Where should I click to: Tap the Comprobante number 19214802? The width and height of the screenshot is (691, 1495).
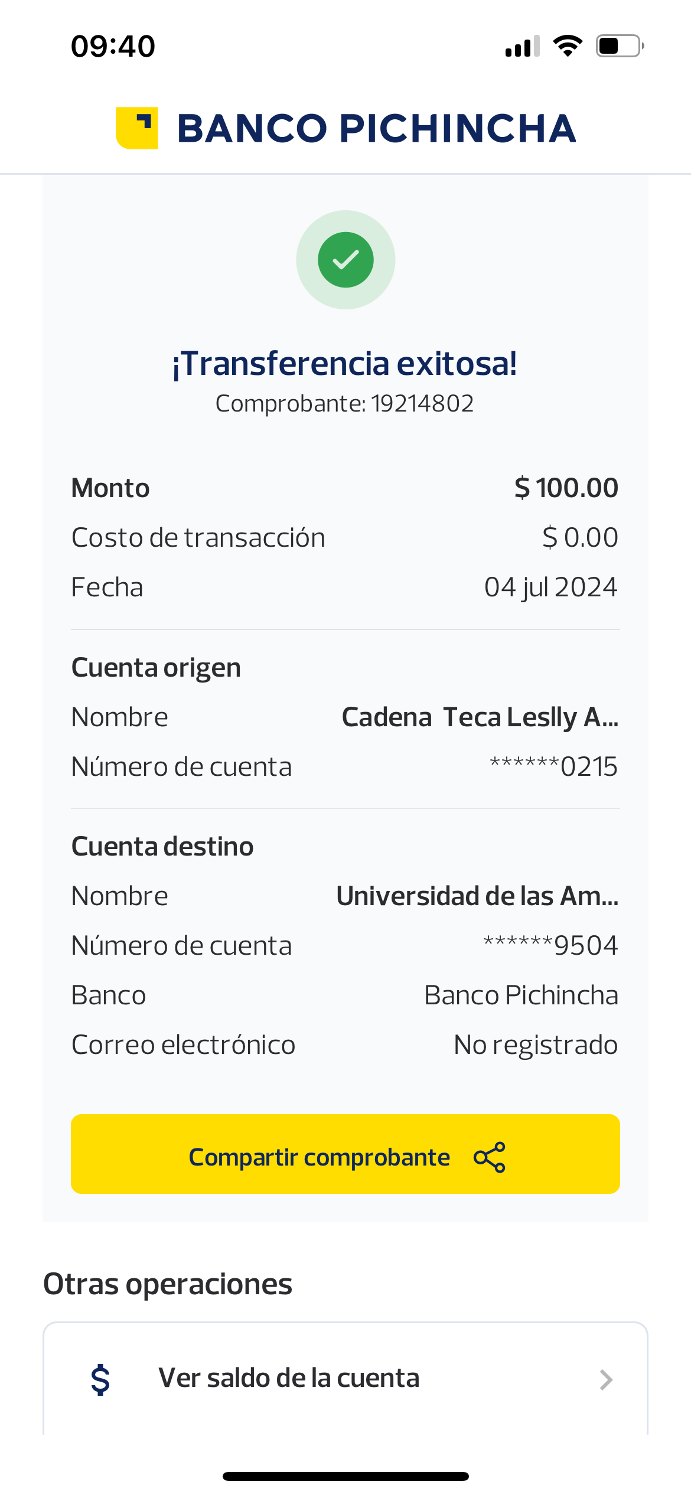point(422,404)
